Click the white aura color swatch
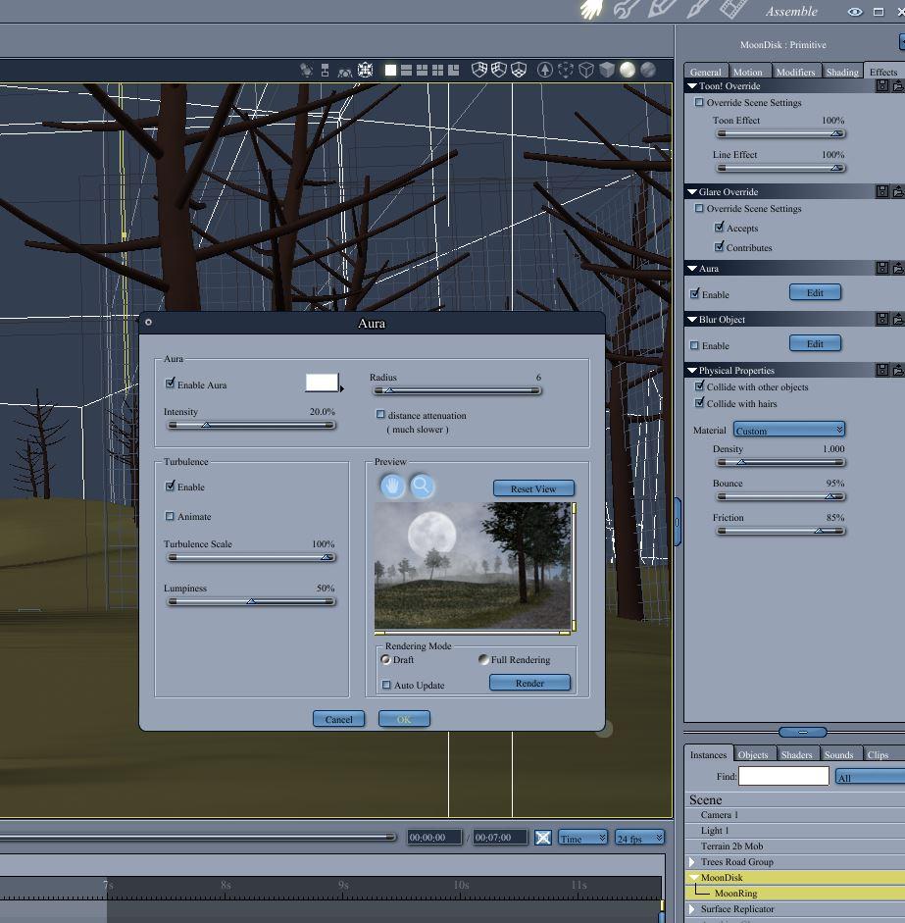Image resolution: width=905 pixels, height=923 pixels. 322,382
